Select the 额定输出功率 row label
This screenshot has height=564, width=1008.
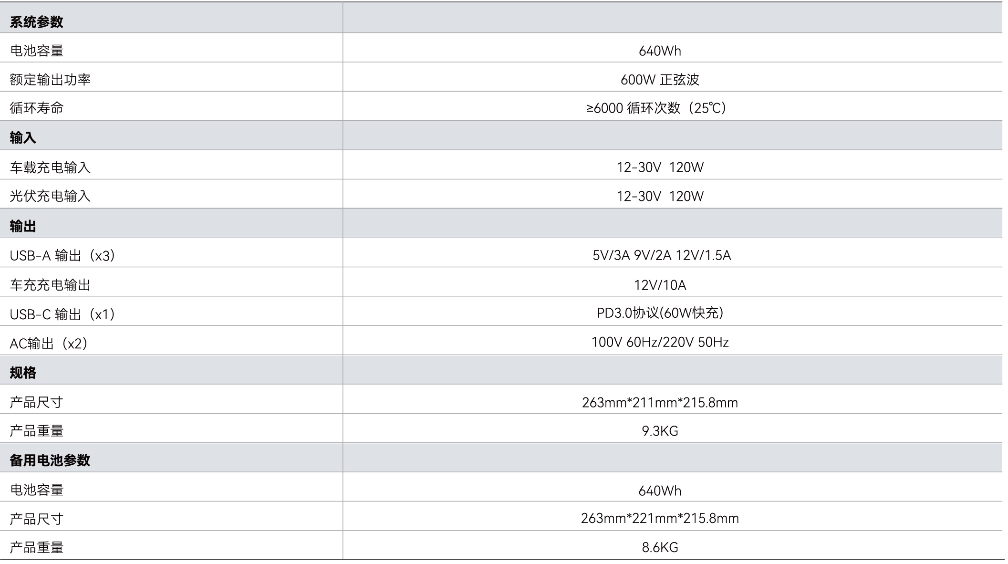[50, 80]
